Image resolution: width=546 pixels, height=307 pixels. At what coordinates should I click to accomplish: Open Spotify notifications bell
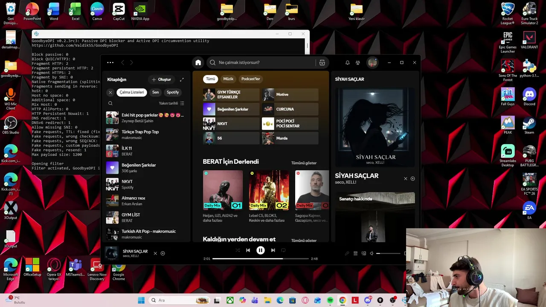347,63
